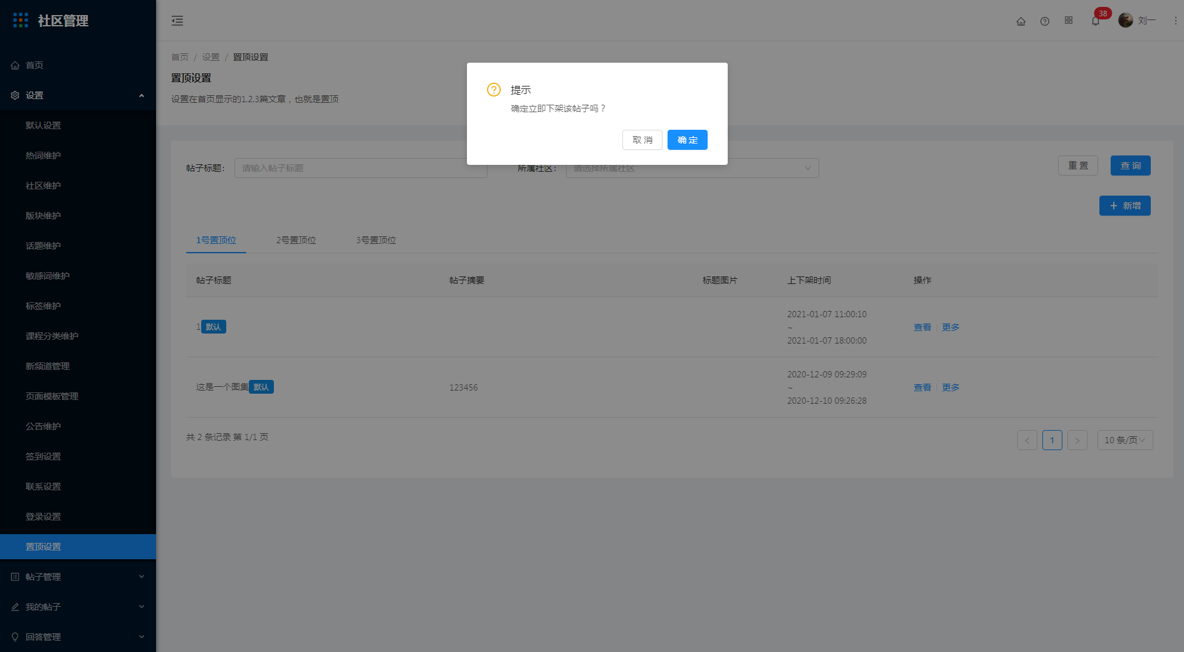Image resolution: width=1184 pixels, height=652 pixels.
Task: Click 取消 in the 提示 dialog
Action: [642, 140]
